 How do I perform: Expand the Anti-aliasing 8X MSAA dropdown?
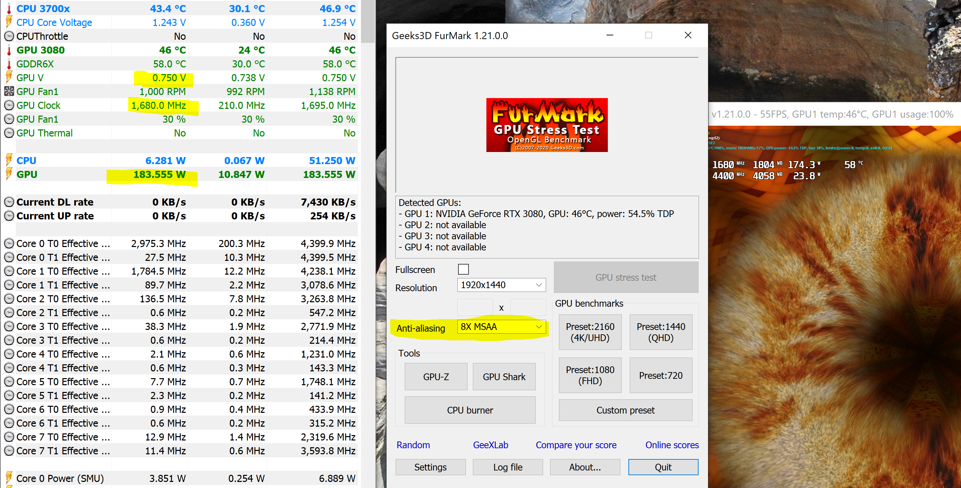click(501, 327)
